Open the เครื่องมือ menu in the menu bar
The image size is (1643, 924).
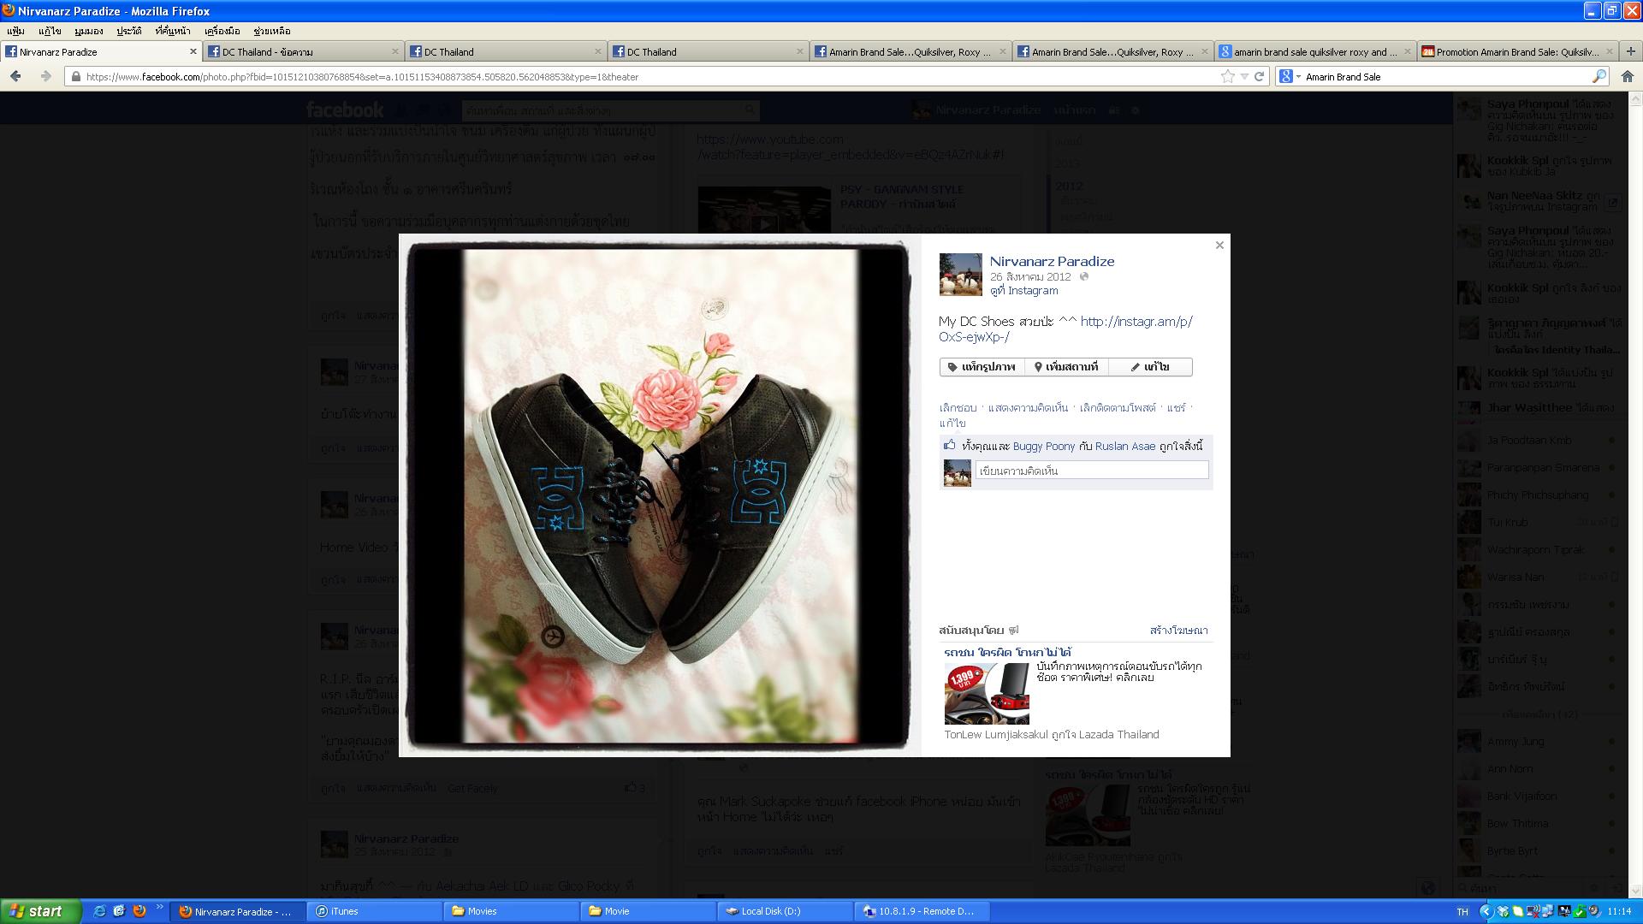[x=222, y=31]
